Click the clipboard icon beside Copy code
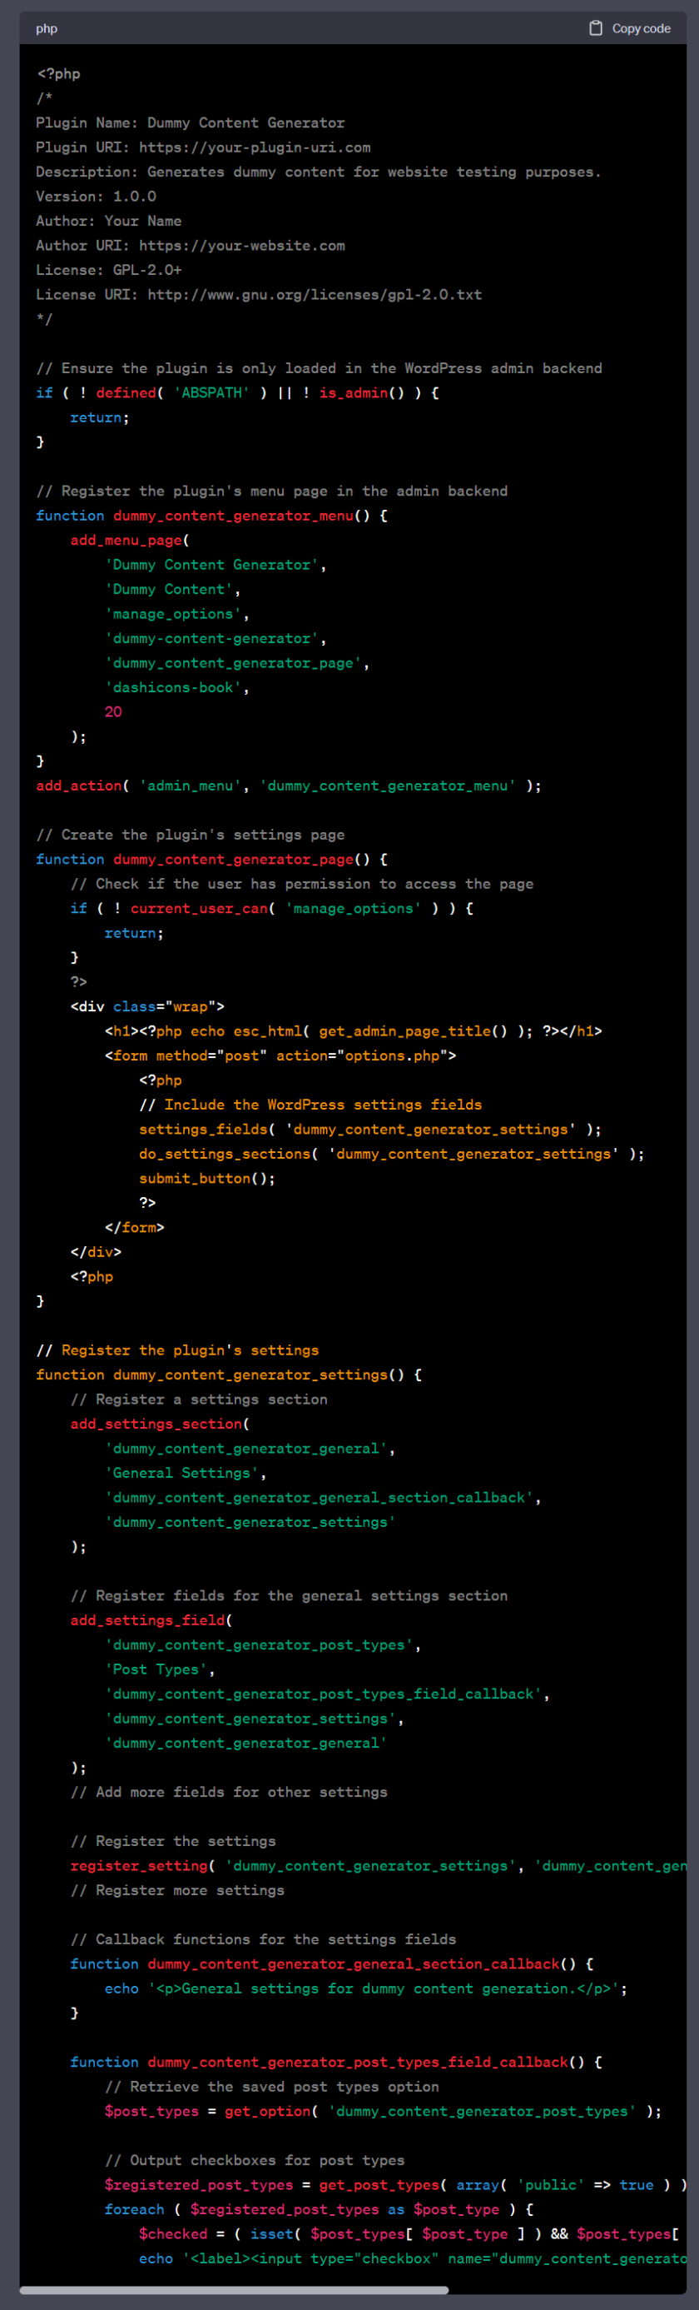The height and width of the screenshot is (2310, 699). pyautogui.click(x=595, y=27)
